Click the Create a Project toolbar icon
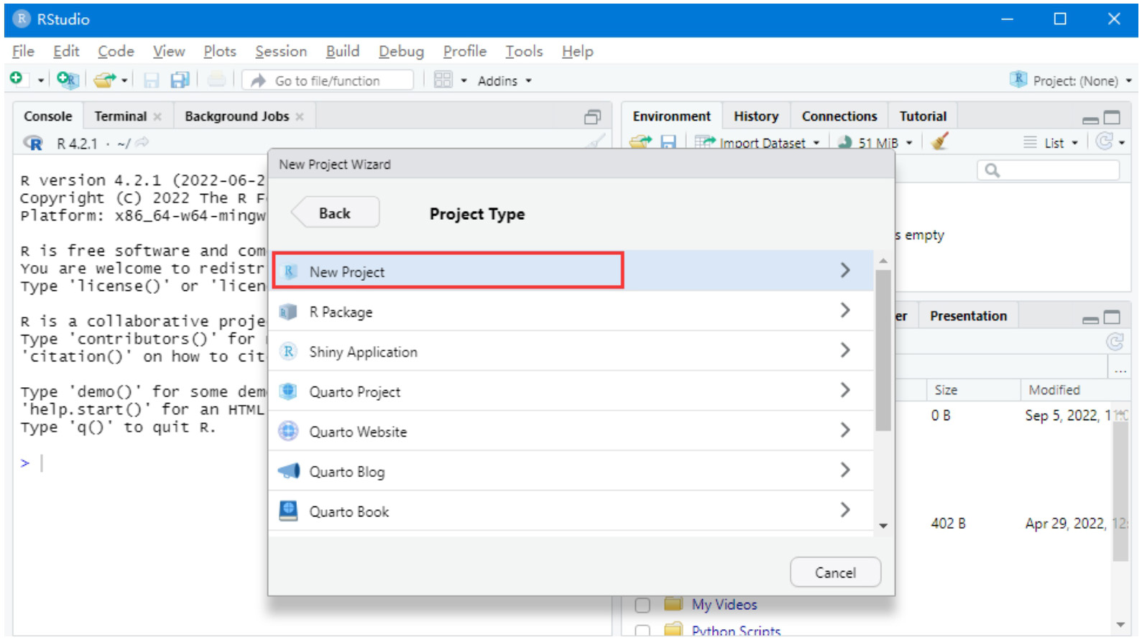The height and width of the screenshot is (640, 1142). point(67,80)
